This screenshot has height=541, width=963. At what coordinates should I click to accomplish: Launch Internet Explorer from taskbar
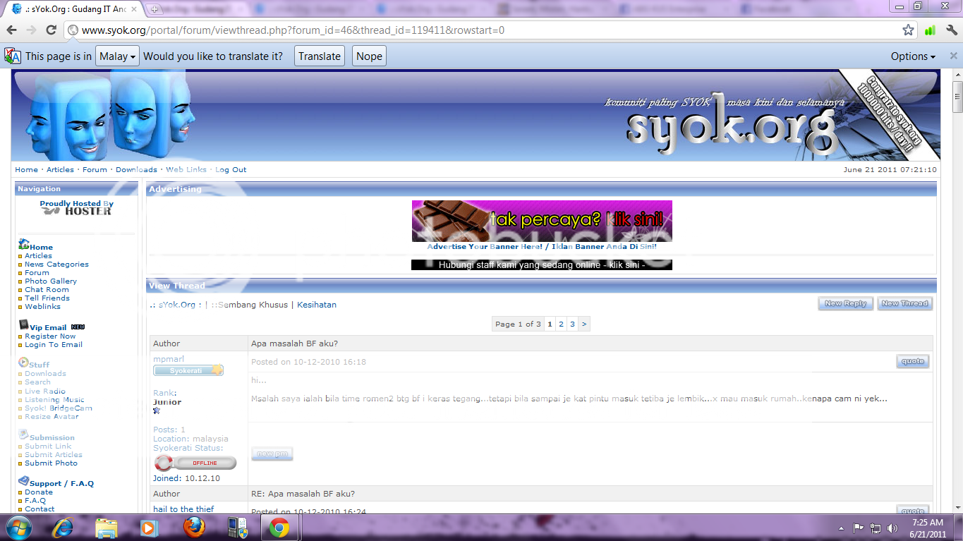point(63,528)
